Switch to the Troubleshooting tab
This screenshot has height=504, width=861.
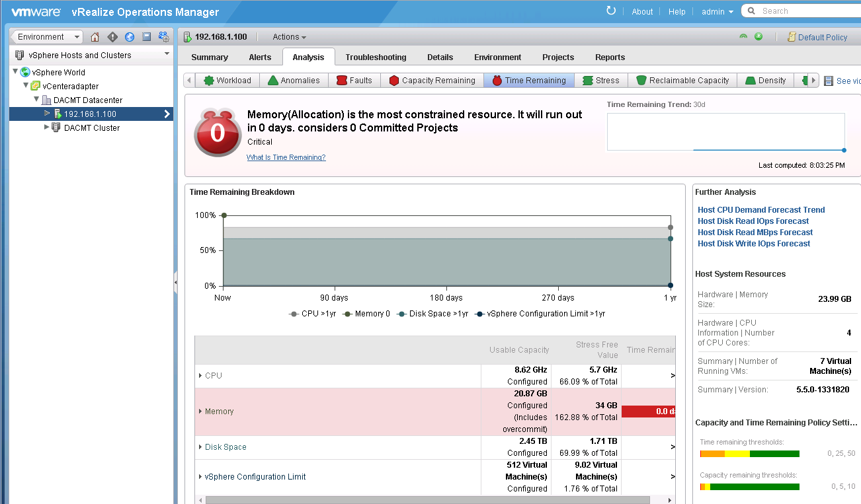click(x=376, y=57)
